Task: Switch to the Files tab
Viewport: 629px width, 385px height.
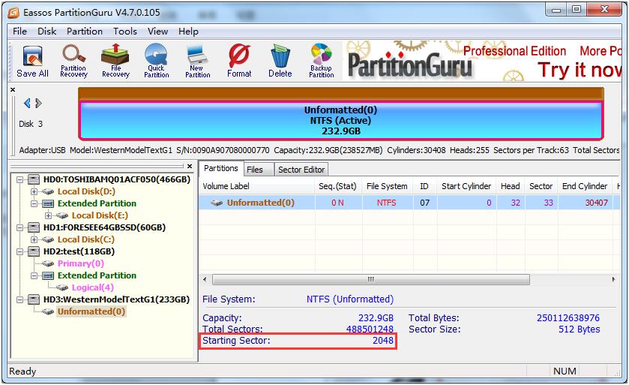Action: 255,170
